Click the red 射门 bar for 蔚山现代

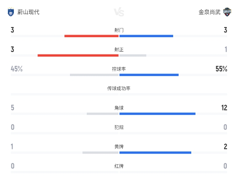[91, 36]
